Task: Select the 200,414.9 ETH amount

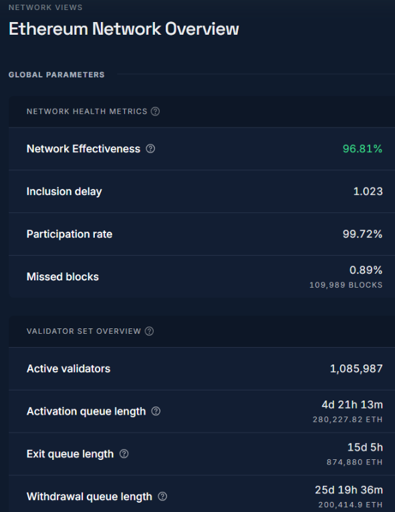Action: coord(350,505)
